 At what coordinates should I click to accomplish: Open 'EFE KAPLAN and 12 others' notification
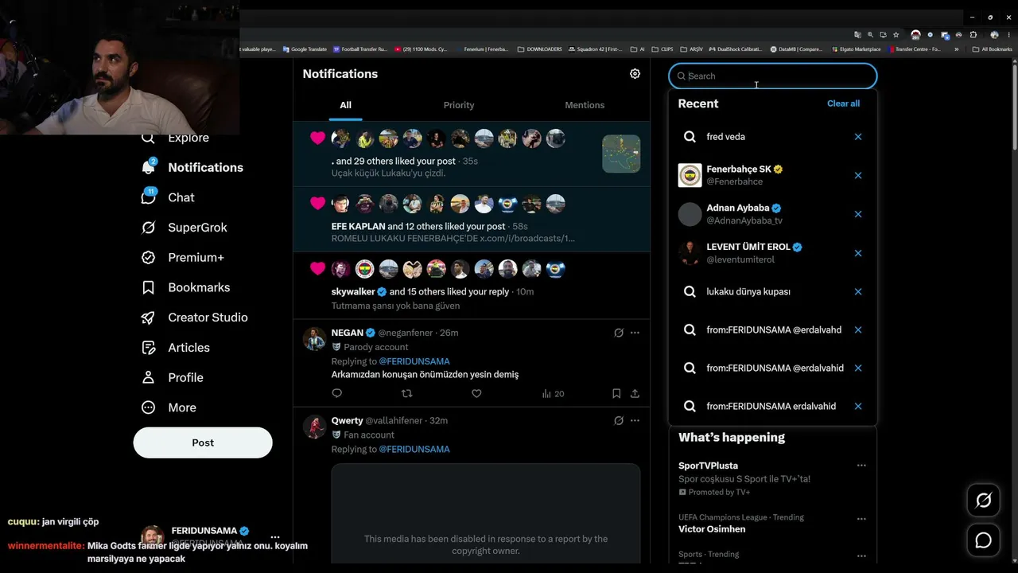[472, 220]
